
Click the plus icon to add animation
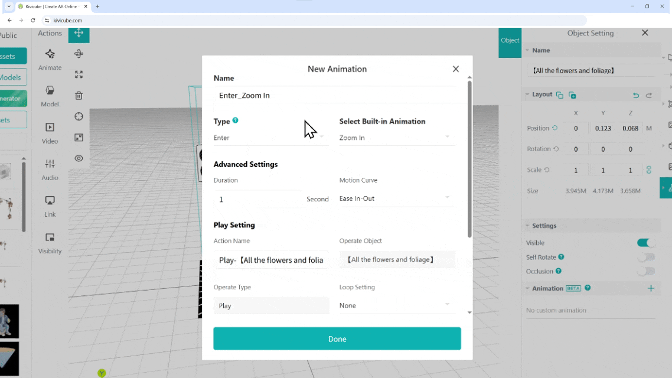click(x=651, y=288)
